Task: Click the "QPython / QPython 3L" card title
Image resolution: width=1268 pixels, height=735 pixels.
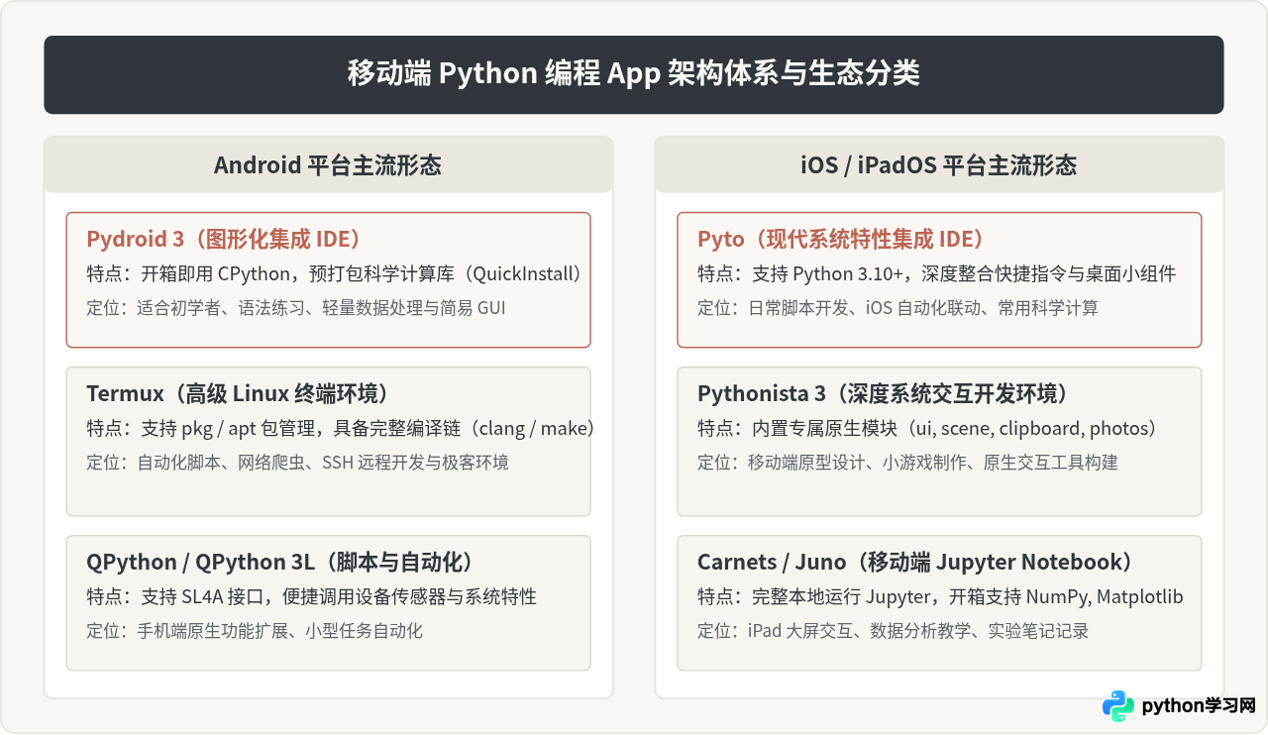Action: coord(200,562)
